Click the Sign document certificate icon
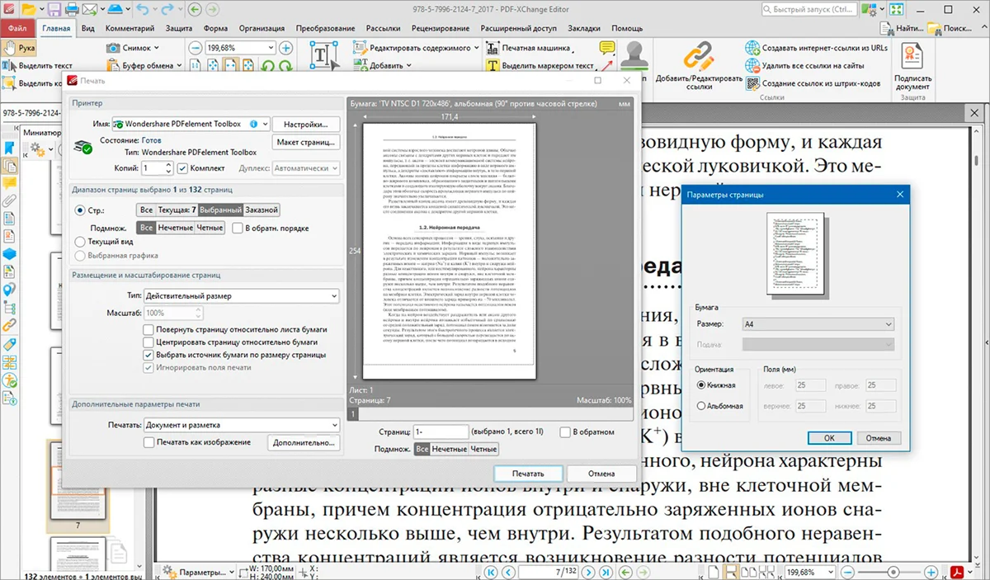The image size is (990, 580). 912,57
